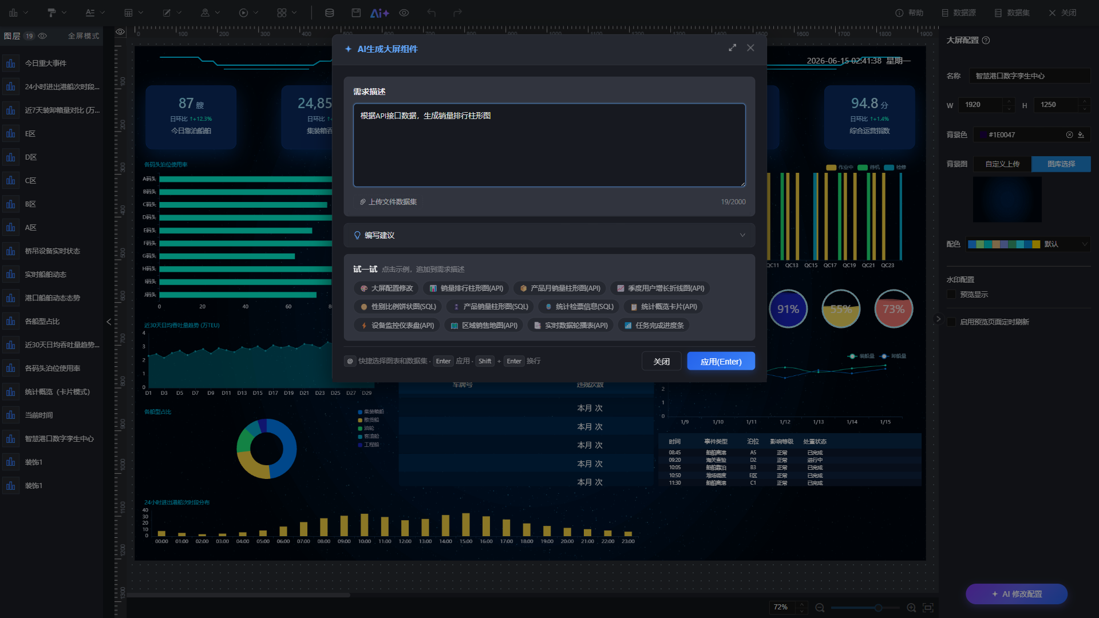Select the 销量排行柱形图(API) example chip
The image size is (1099, 618).
point(466,288)
